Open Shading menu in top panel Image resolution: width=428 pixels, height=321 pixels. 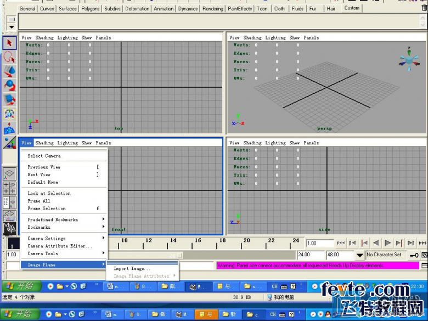(44, 38)
